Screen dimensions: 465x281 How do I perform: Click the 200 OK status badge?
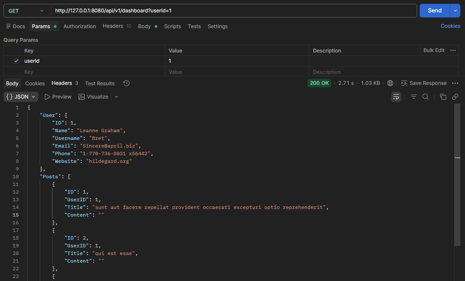(x=319, y=83)
